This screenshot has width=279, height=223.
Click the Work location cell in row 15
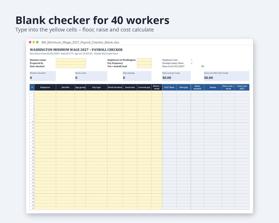coord(115,137)
